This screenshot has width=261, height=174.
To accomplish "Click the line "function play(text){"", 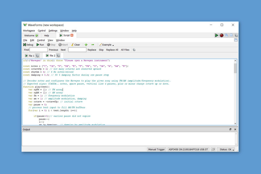I will coord(36,87).
